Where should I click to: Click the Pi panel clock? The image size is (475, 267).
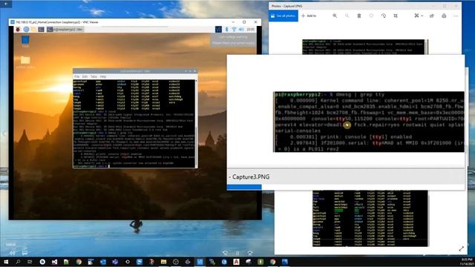pos(251,30)
